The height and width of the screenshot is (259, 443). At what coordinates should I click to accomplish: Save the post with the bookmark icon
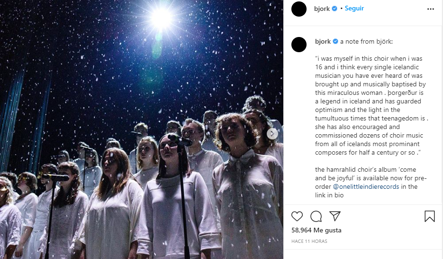pos(429,216)
